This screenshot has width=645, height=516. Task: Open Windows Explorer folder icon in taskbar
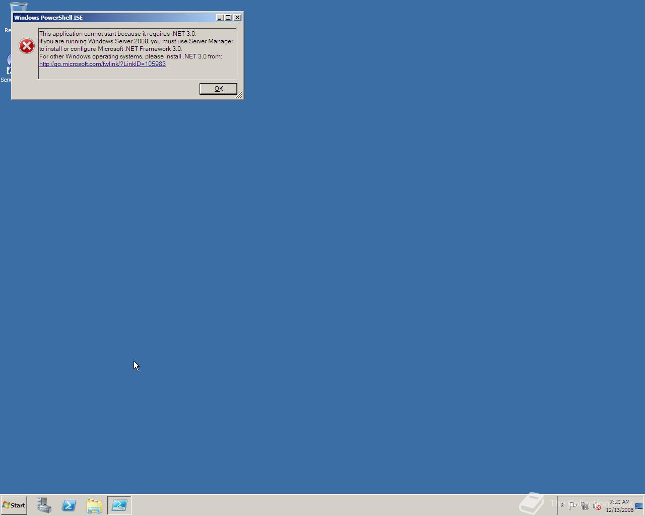point(94,505)
